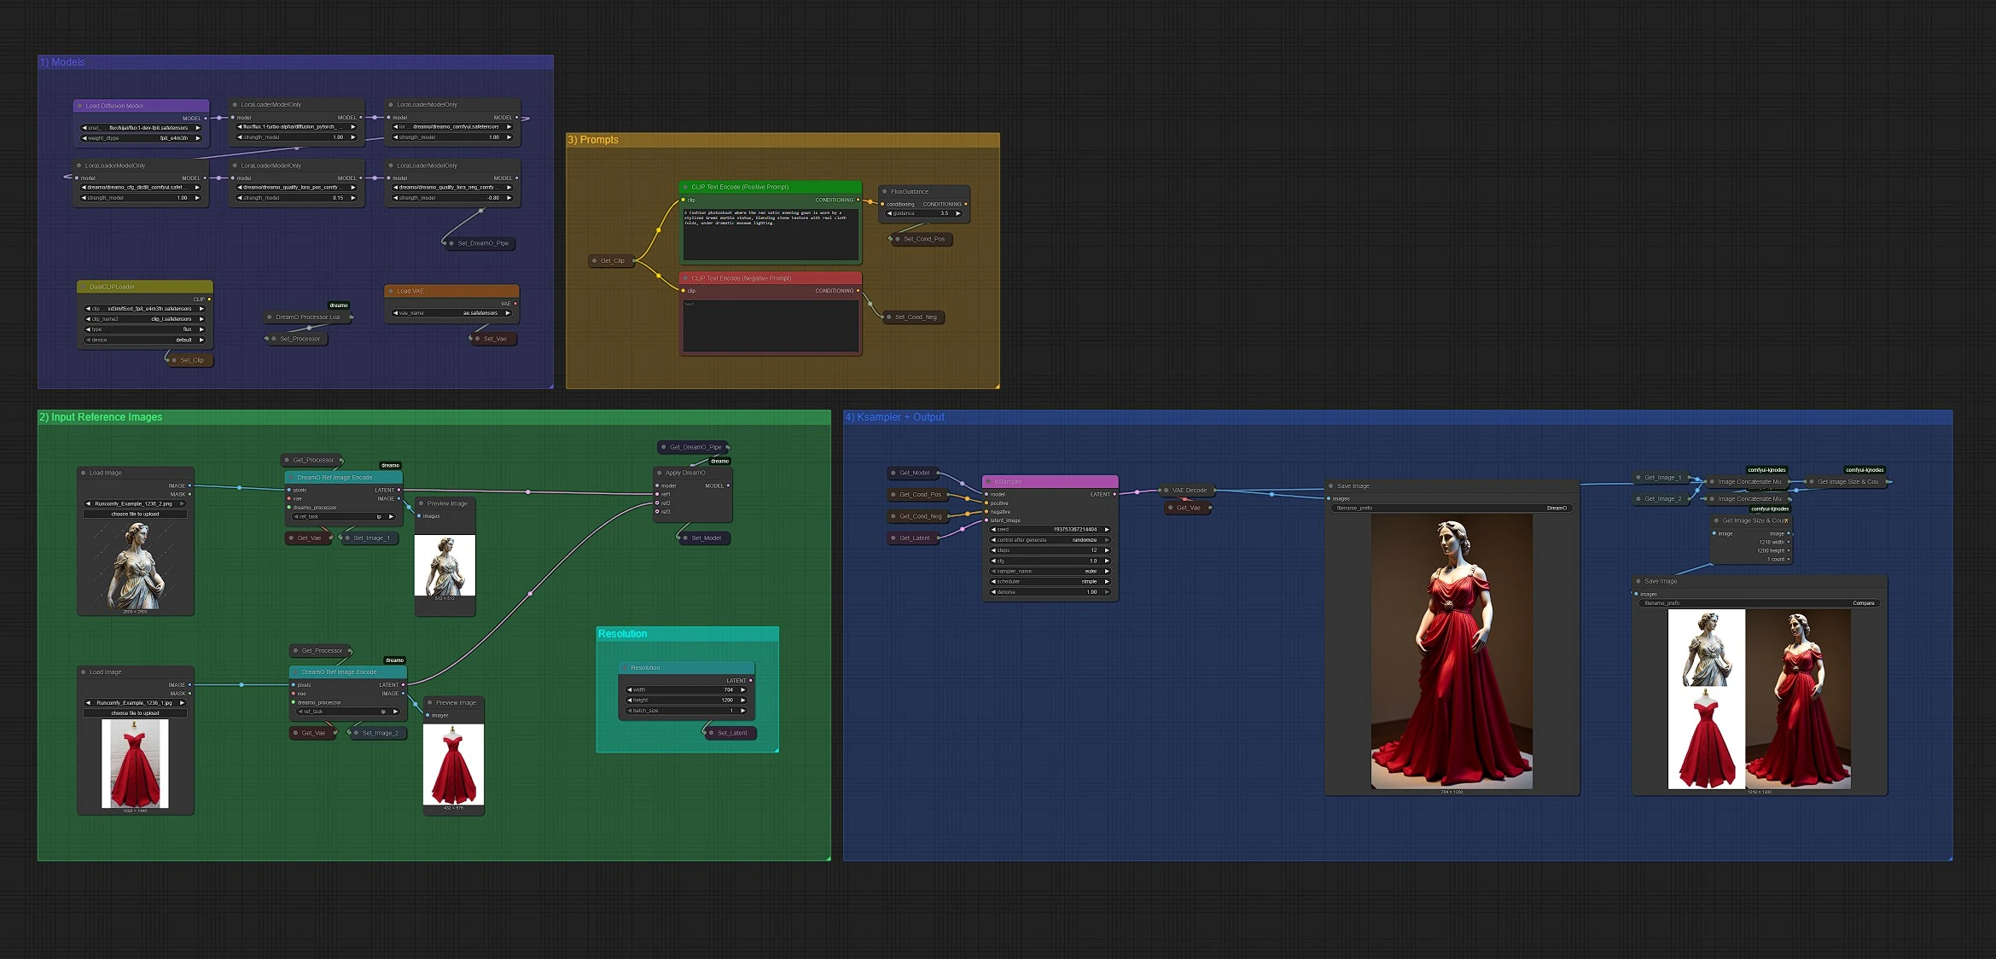Collapse the Load VAE node with its title dot
This screenshot has height=959, width=1996.
(x=391, y=291)
